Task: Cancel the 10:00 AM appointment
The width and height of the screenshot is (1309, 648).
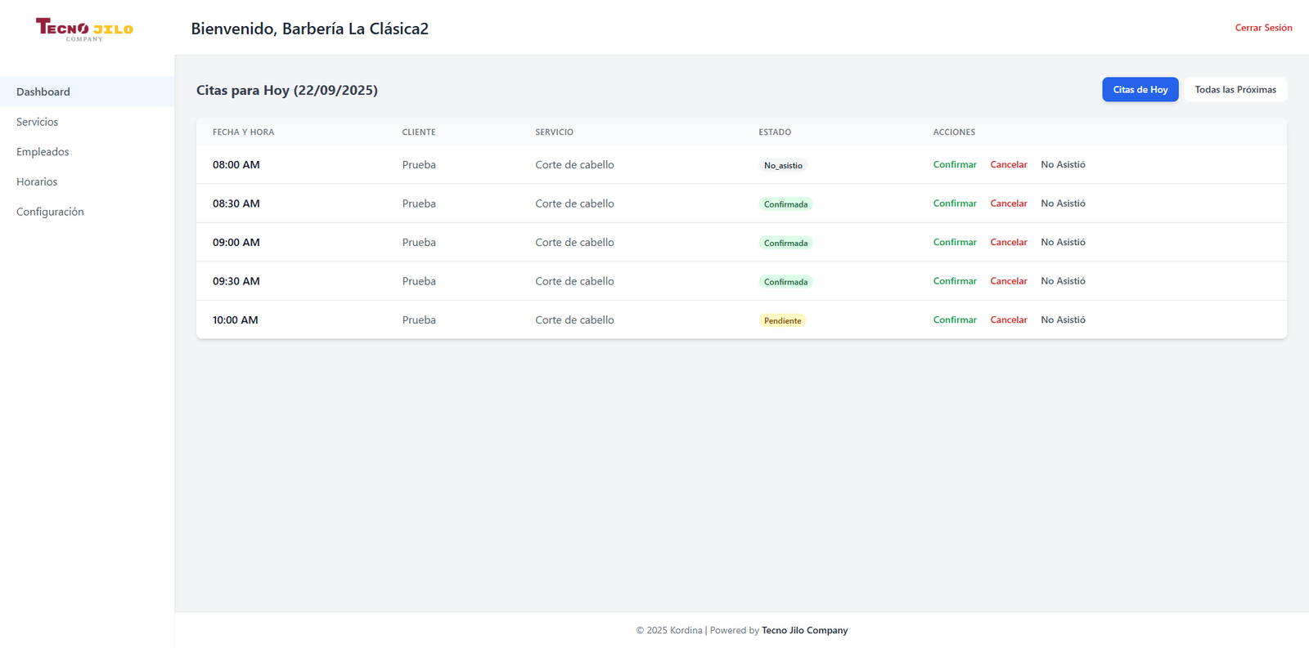Action: coord(1008,320)
